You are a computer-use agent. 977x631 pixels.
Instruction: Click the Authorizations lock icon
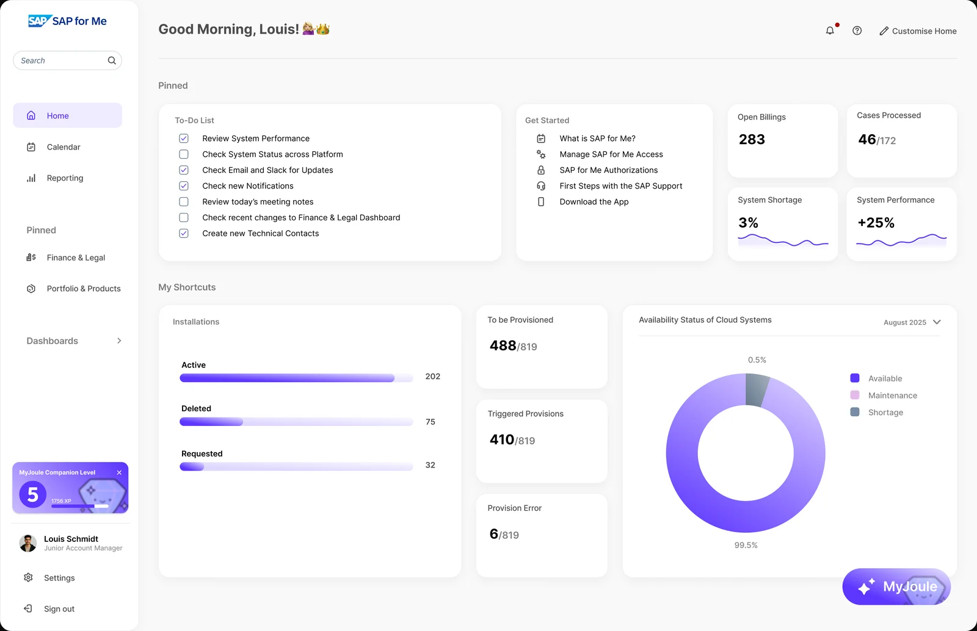point(541,170)
